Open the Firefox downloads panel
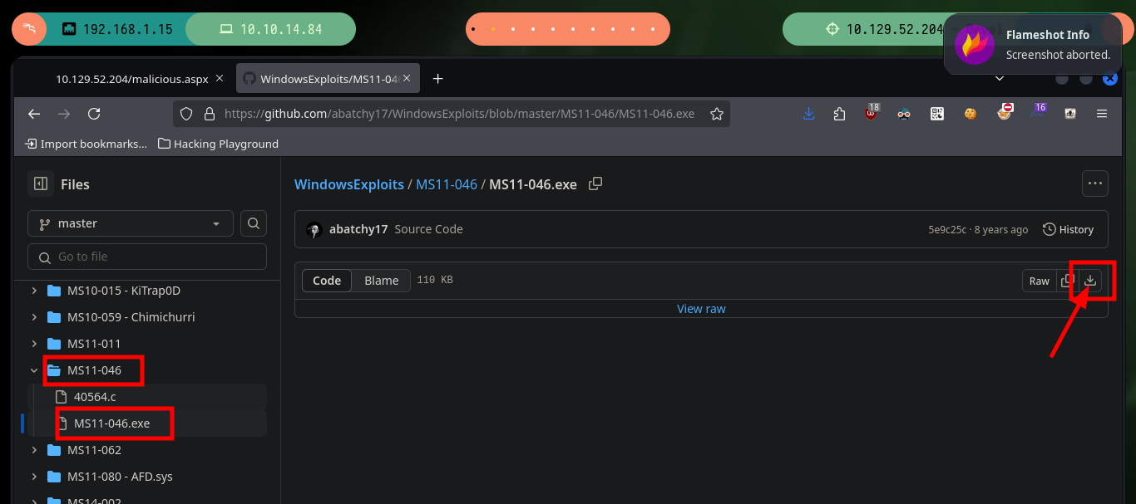The height and width of the screenshot is (504, 1136). [808, 114]
